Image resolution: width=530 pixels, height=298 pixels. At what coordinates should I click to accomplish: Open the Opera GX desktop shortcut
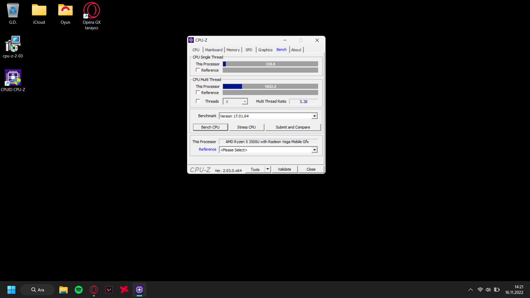pyautogui.click(x=91, y=10)
